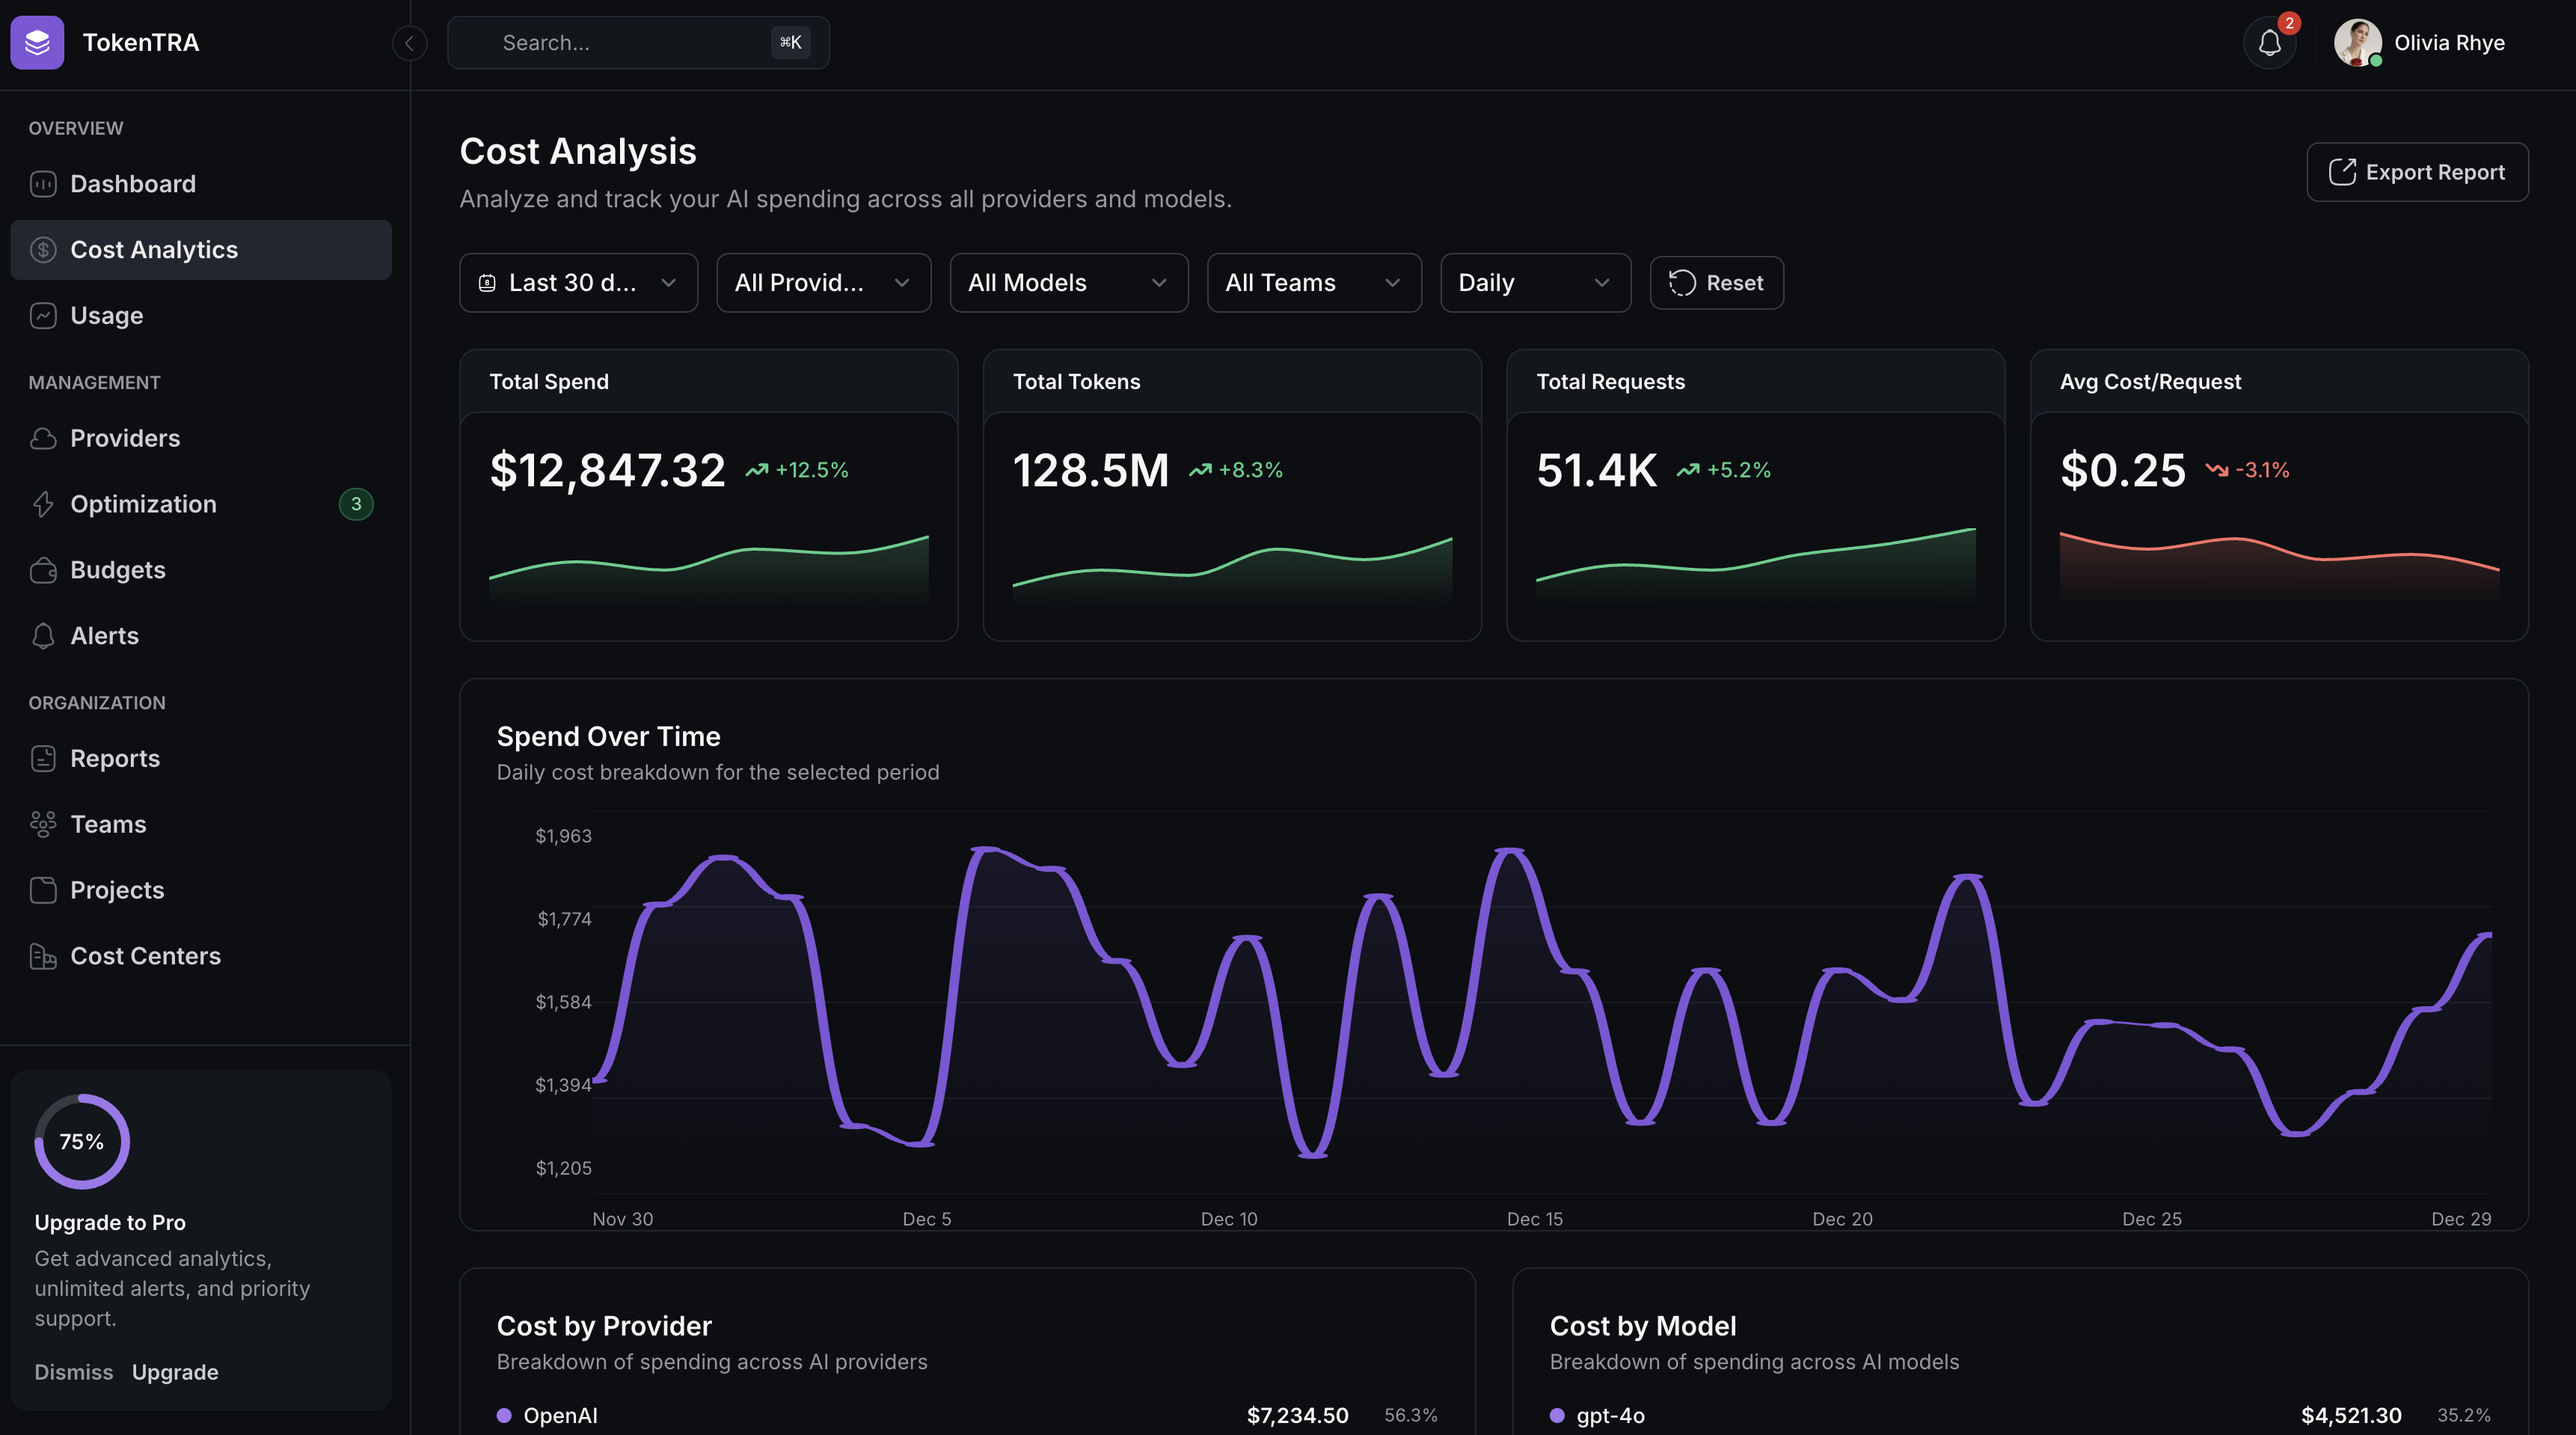Click the 75% usage progress ring
Image resolution: width=2576 pixels, height=1435 pixels.
[82, 1140]
